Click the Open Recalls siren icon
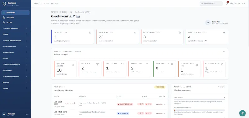Viewport: 249px width, 118px height. (x=172, y=64)
